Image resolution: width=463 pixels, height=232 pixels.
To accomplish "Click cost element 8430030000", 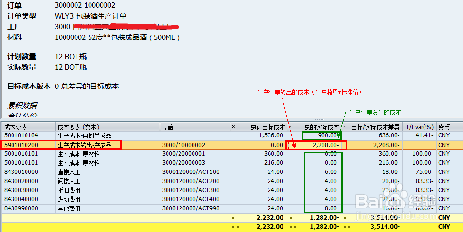I will [x=21, y=190].
